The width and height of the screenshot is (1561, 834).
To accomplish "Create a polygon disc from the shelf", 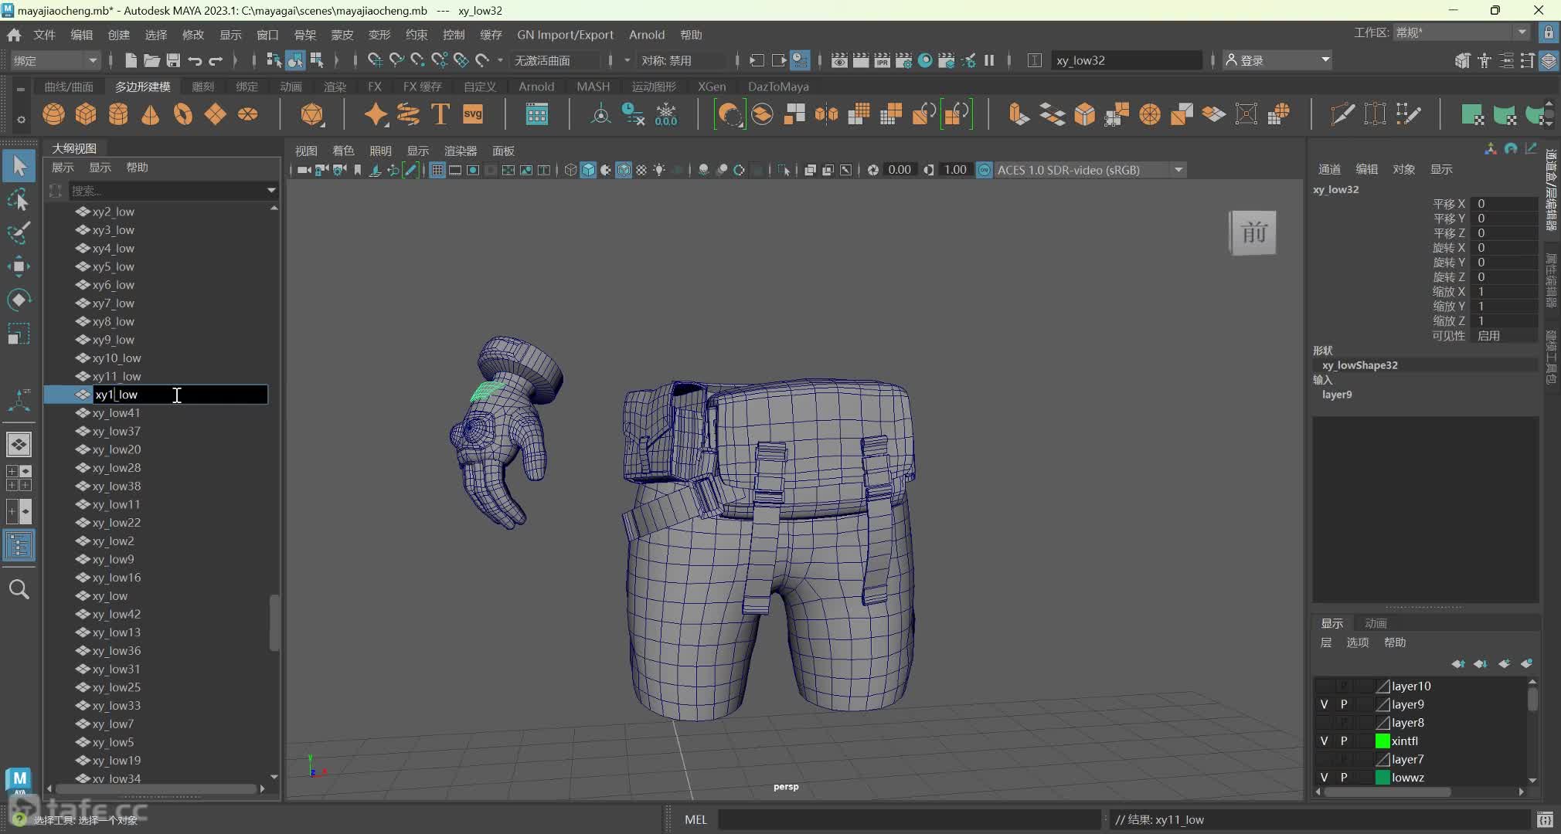I will 247,114.
